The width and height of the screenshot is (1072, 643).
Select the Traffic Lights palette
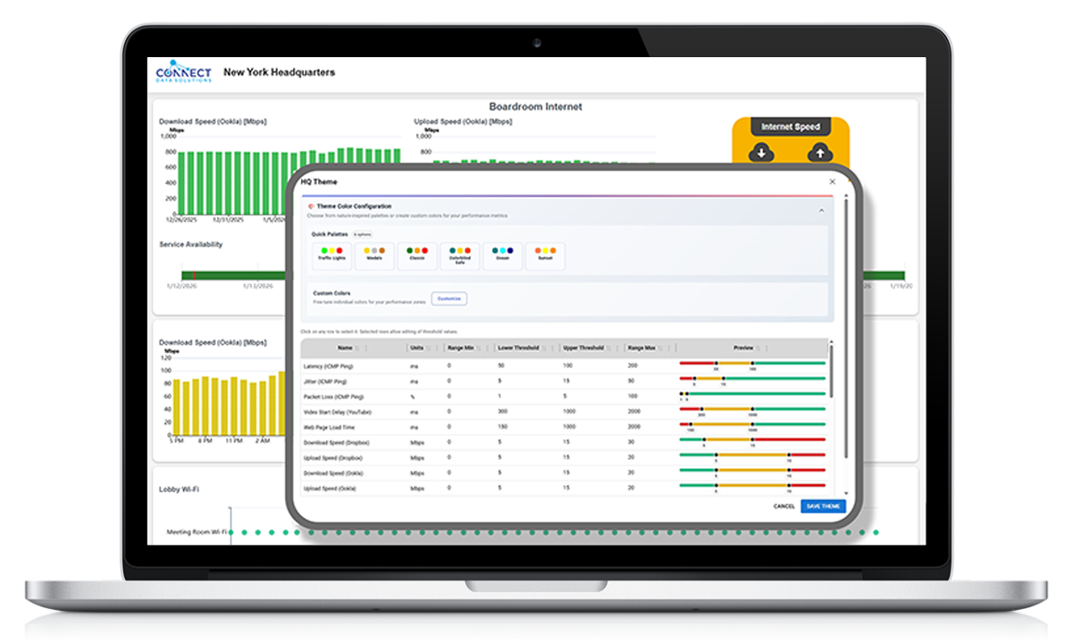pos(331,255)
